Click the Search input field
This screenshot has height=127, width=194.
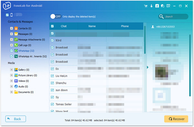[173, 16]
